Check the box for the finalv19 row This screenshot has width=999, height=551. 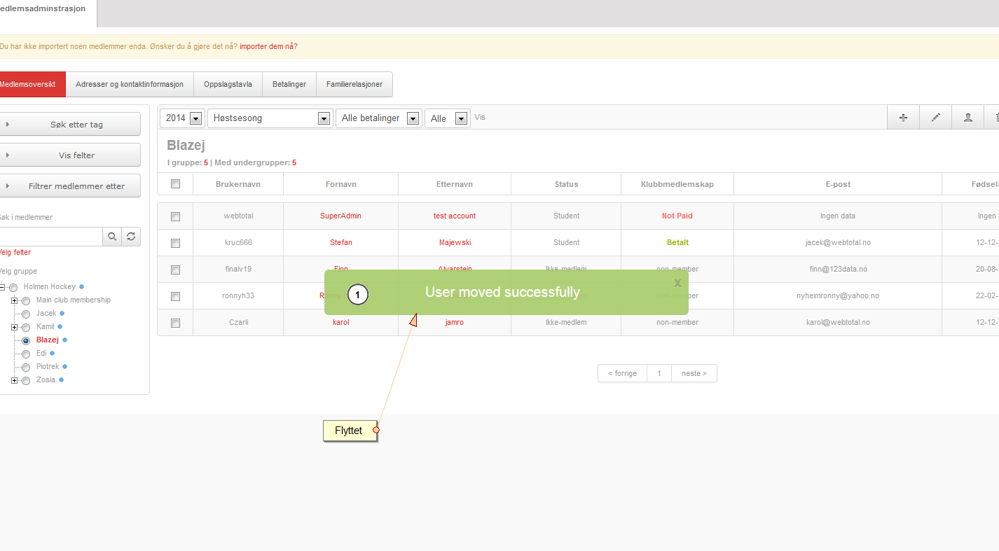[x=176, y=270]
